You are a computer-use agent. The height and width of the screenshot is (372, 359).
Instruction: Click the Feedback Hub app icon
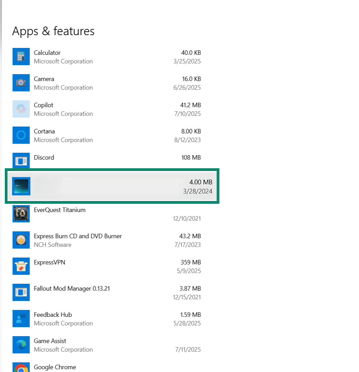(21, 319)
